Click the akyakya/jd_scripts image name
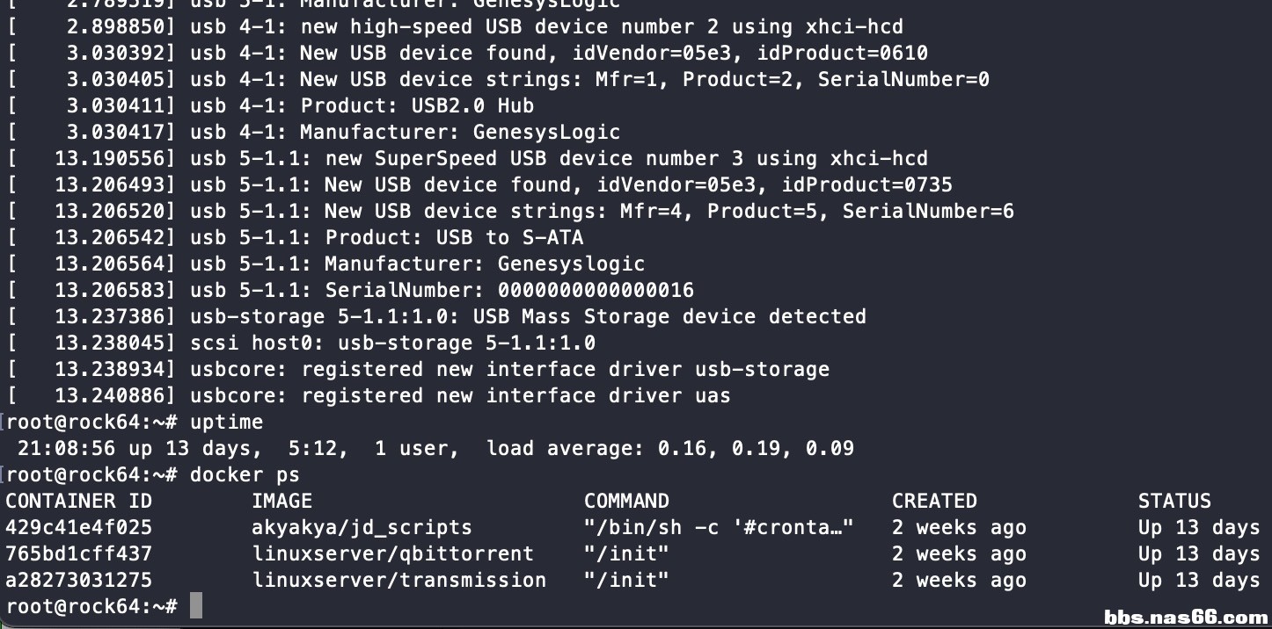The image size is (1272, 629). 362,527
